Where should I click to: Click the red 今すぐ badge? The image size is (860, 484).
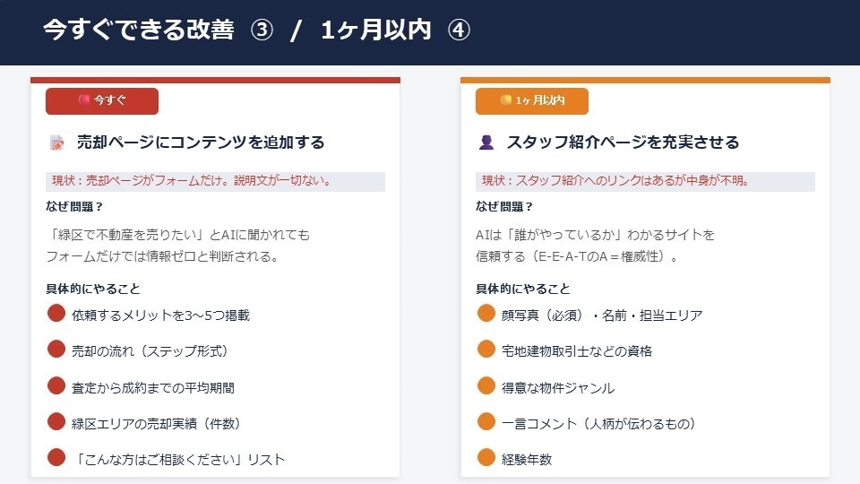(102, 101)
